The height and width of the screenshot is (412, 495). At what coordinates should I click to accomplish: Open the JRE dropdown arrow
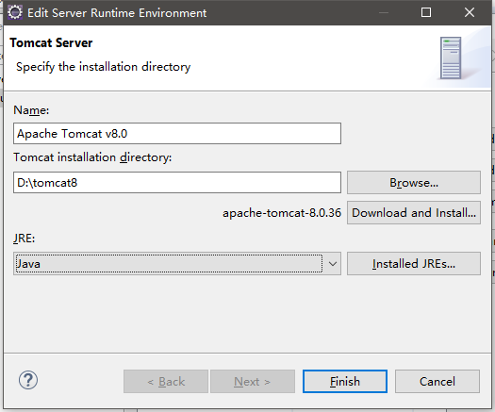click(333, 264)
